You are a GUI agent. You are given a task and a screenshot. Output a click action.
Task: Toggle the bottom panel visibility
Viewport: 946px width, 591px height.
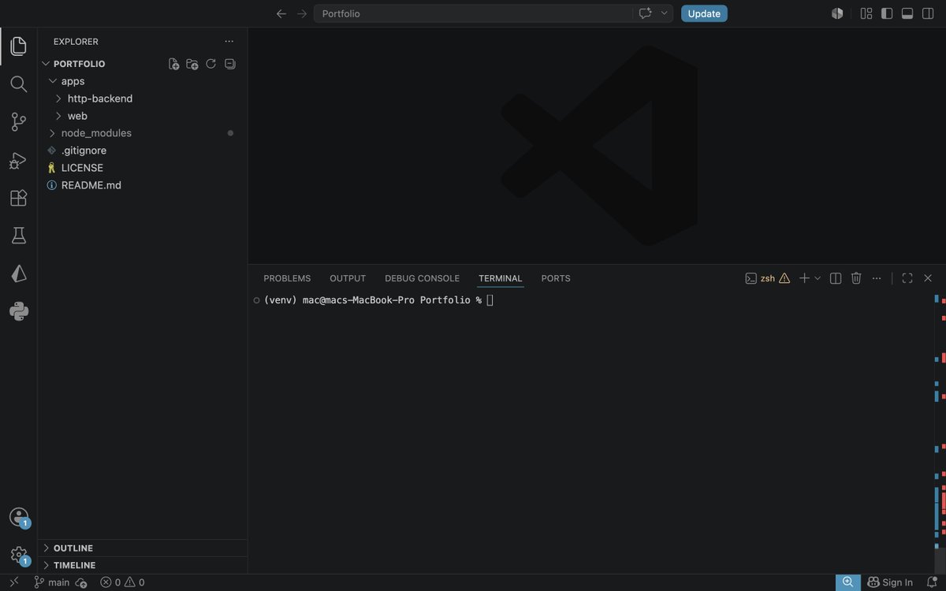[x=907, y=13]
